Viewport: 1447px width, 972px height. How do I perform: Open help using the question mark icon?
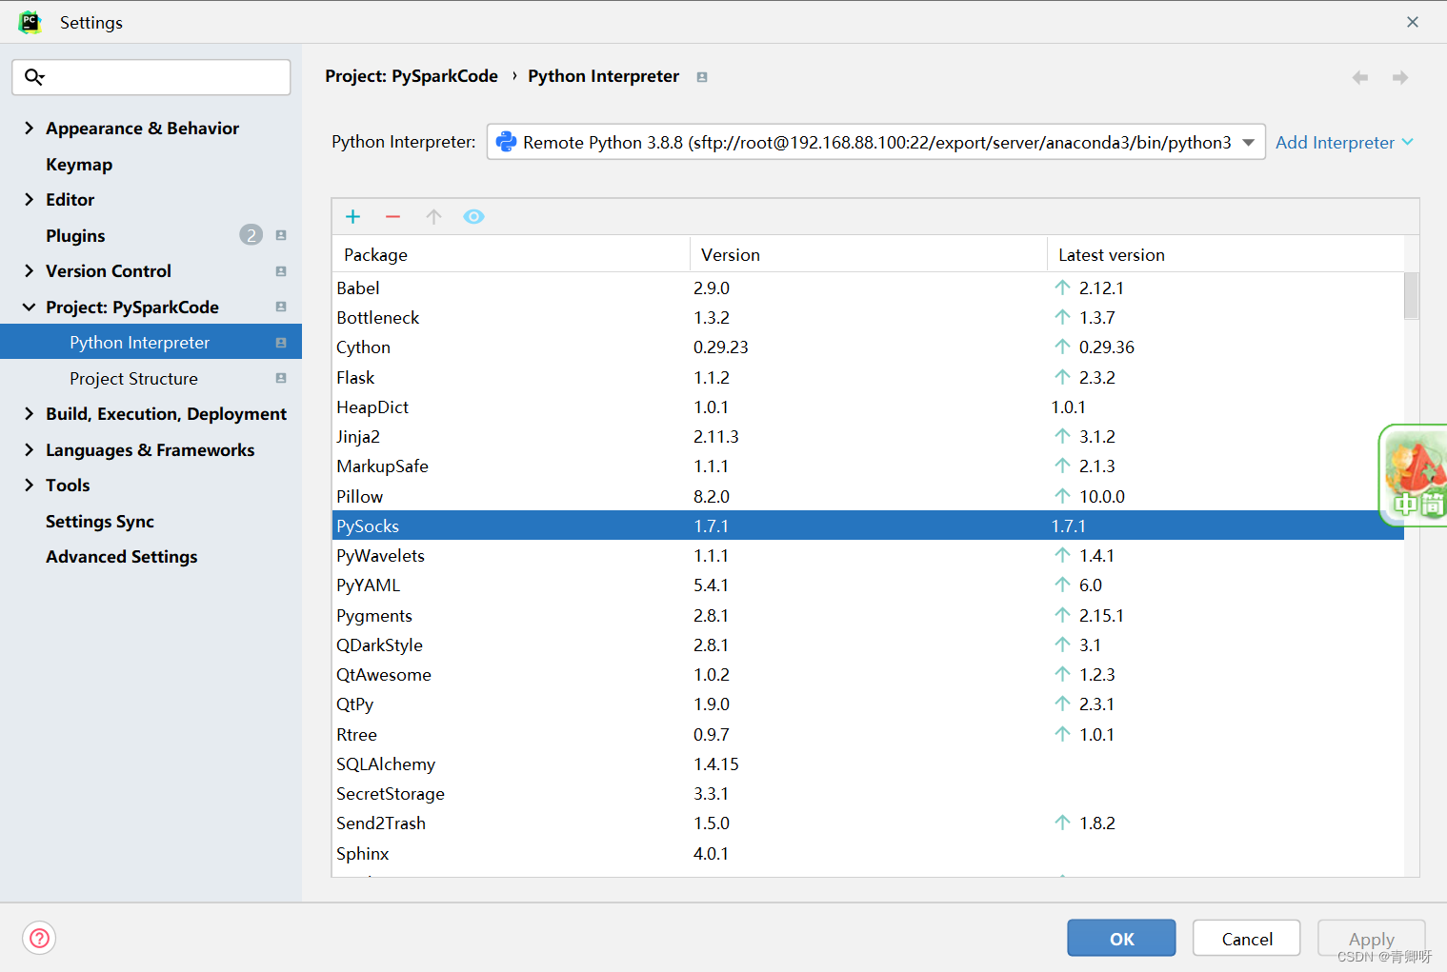38,938
